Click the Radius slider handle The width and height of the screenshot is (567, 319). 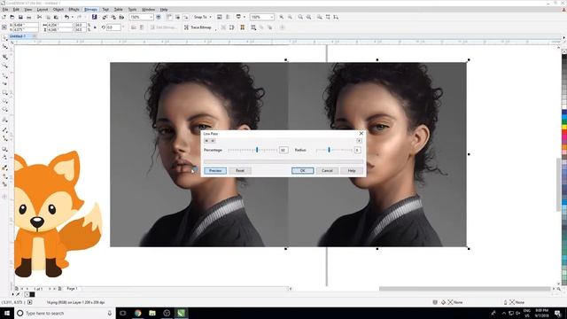click(x=329, y=150)
